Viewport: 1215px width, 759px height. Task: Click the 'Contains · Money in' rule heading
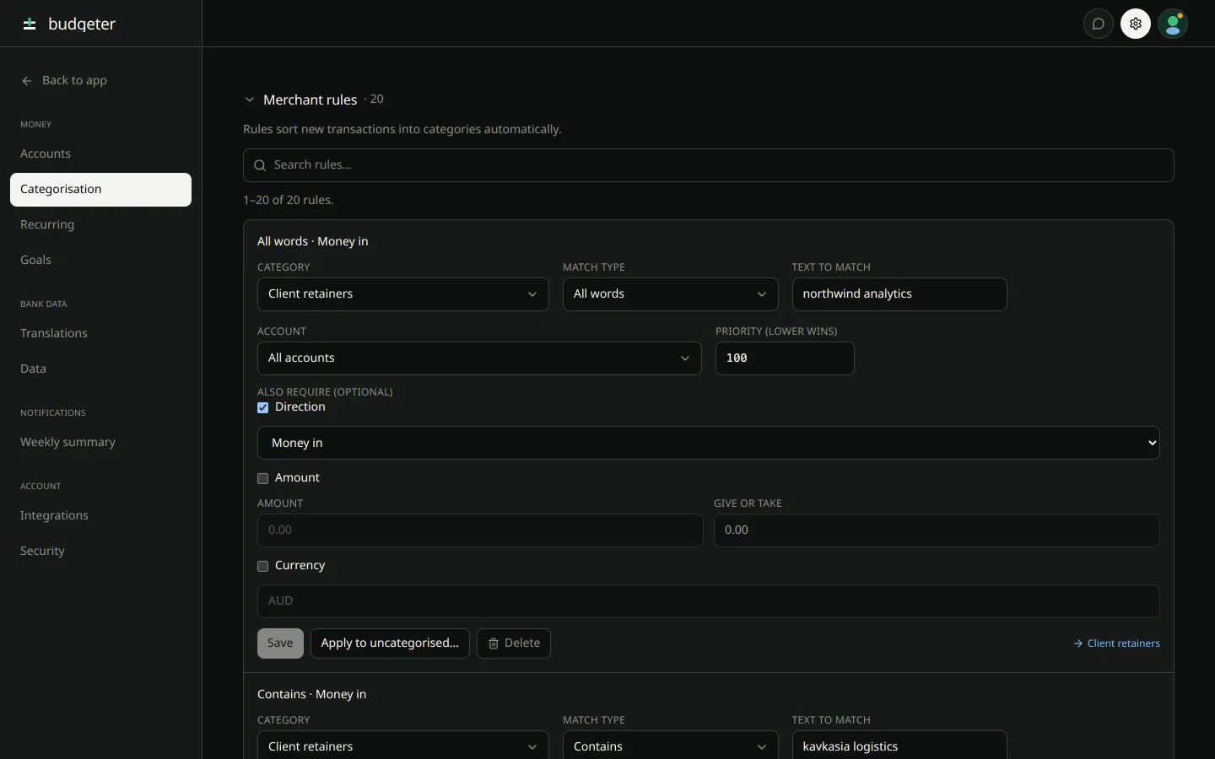tap(312, 695)
